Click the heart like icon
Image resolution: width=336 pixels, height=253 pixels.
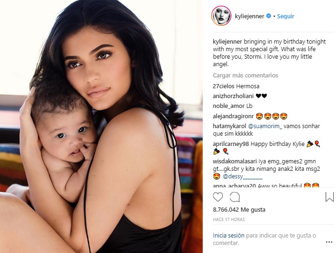pos(218,197)
